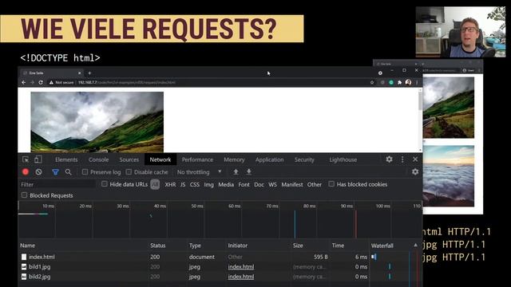Click the browser address bar URL
This screenshot has width=511, height=287.
point(127,83)
